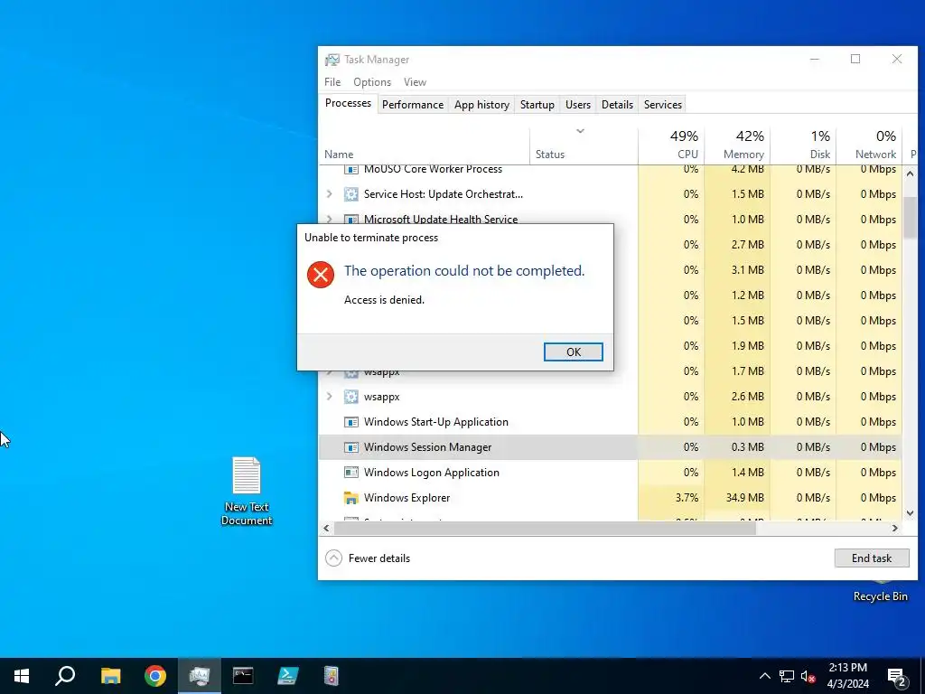The width and height of the screenshot is (925, 694).
Task: Switch to the Startup tab
Action: [537, 105]
